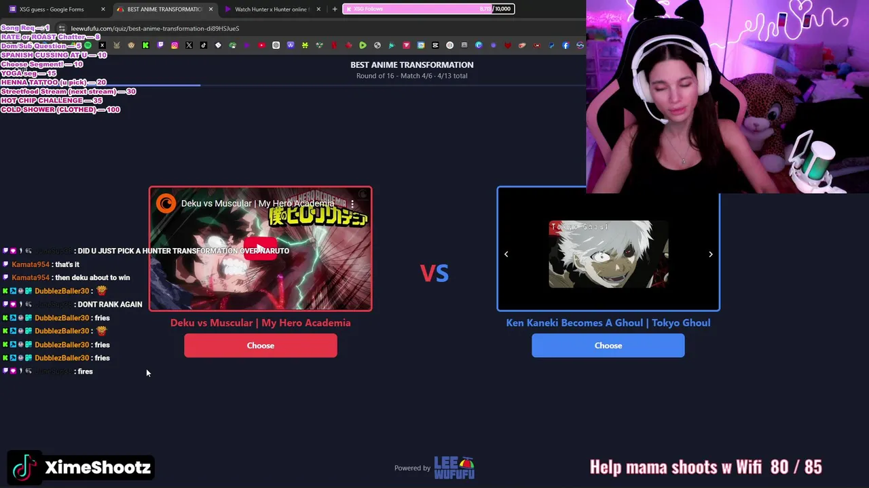Close the XSG guess Google Forms tab
The image size is (869, 488).
point(103,9)
